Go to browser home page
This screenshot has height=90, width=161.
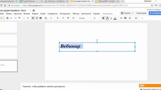5,5
